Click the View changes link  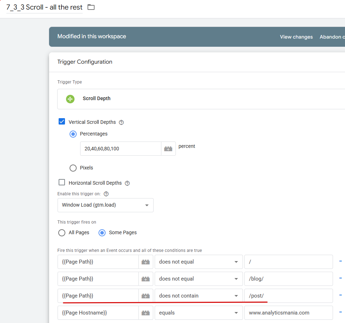pyautogui.click(x=296, y=37)
